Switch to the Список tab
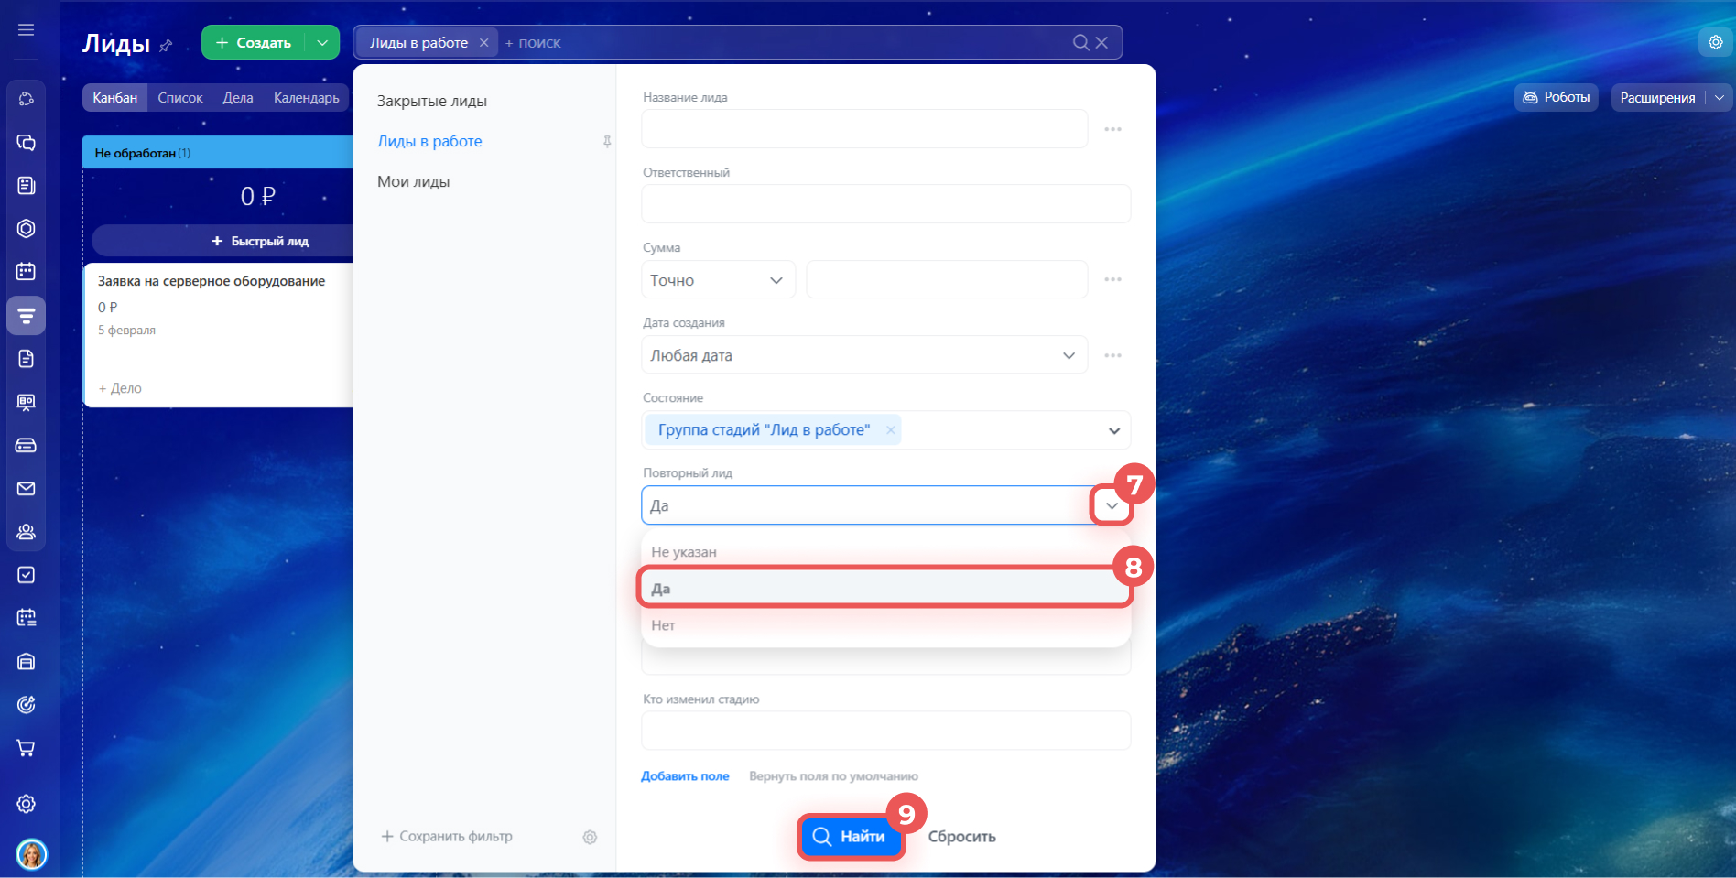The image size is (1736, 878). click(x=179, y=98)
